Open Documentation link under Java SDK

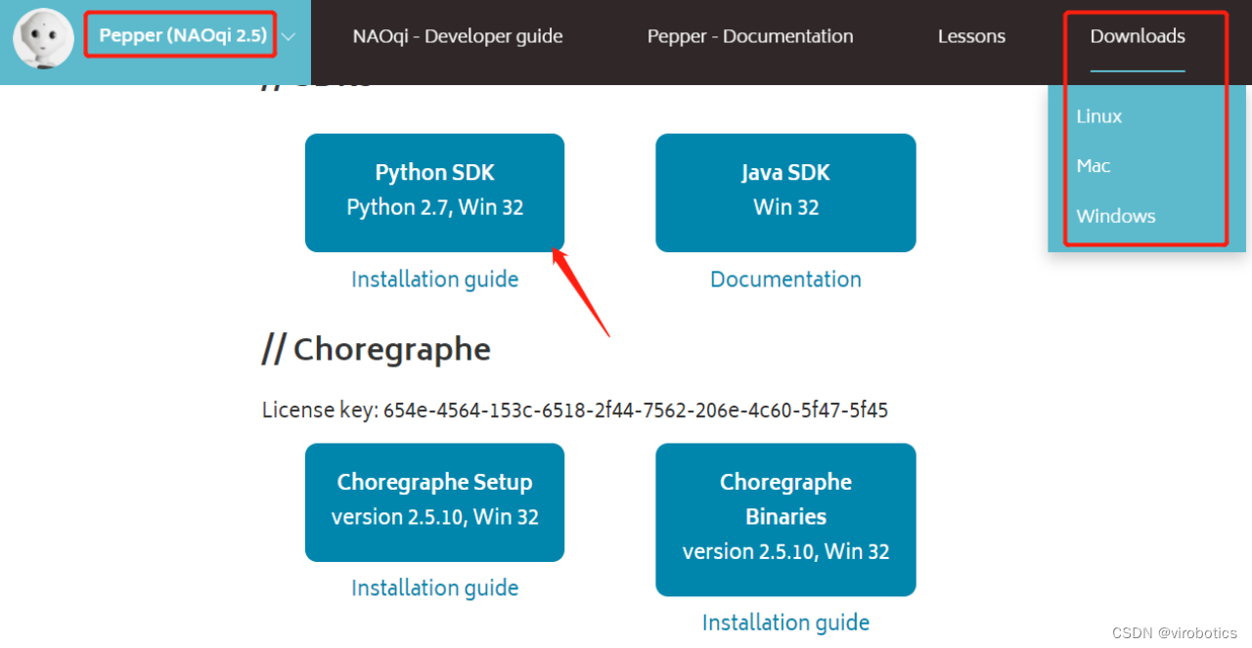[x=785, y=280]
